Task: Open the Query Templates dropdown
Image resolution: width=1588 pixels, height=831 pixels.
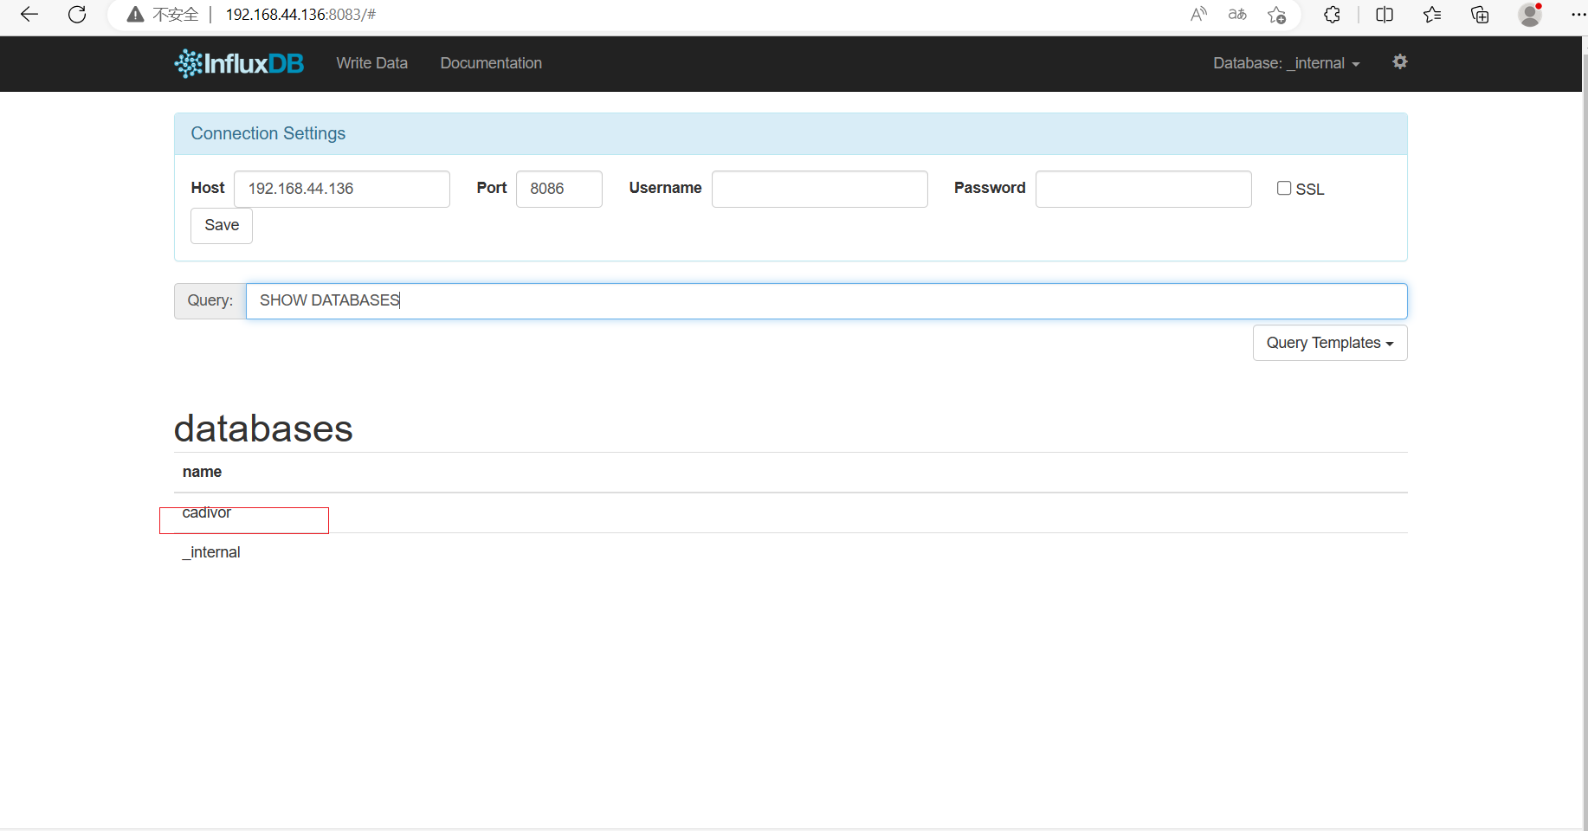Action: click(1330, 343)
